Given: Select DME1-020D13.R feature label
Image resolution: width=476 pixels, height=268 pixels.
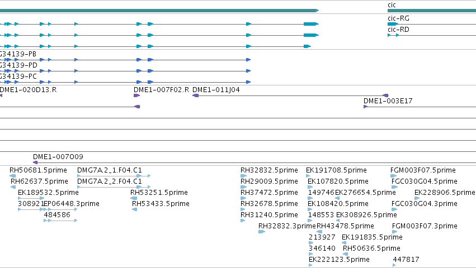Looking at the screenshot, I should coord(28,90).
